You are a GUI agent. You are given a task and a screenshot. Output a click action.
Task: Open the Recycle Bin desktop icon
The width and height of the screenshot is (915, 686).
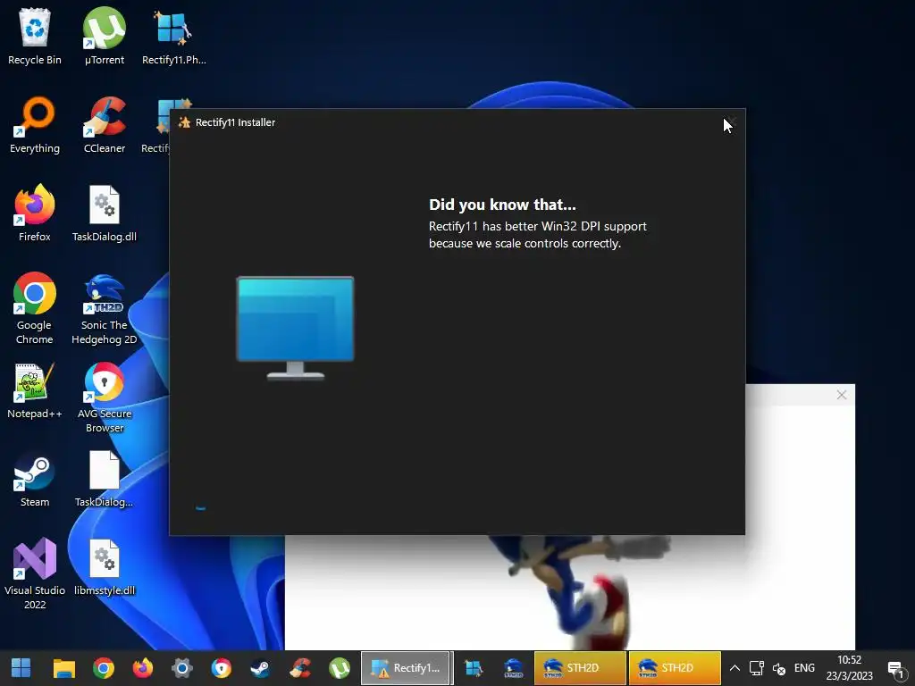click(x=35, y=36)
